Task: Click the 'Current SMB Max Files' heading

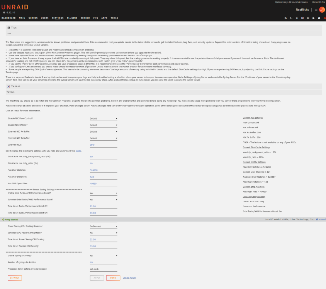Action: [254, 187]
